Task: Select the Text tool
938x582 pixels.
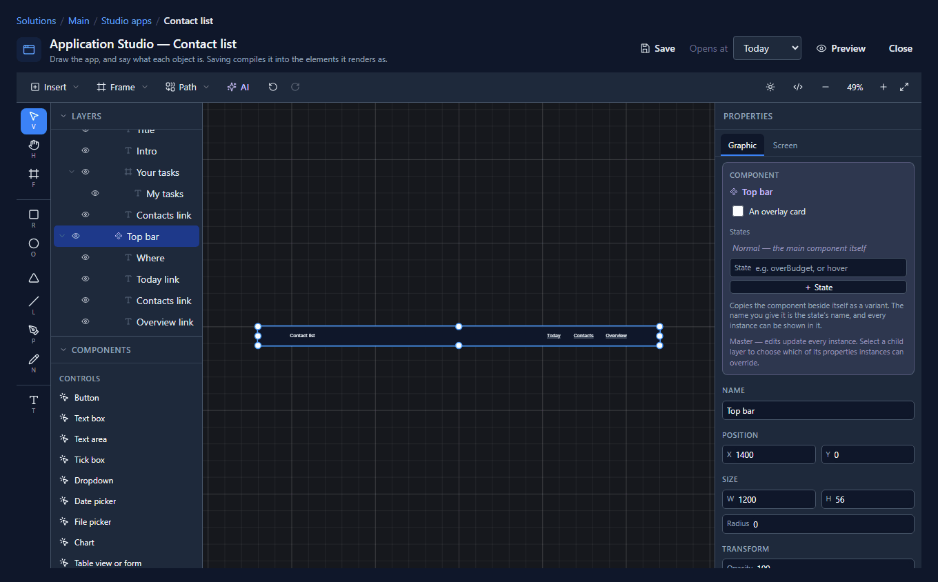Action: point(34,404)
